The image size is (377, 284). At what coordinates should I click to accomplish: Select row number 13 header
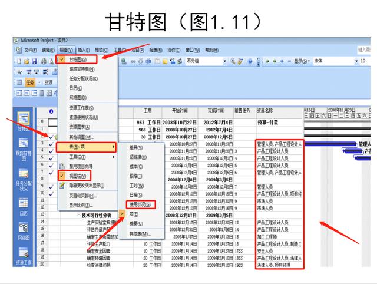(42, 214)
